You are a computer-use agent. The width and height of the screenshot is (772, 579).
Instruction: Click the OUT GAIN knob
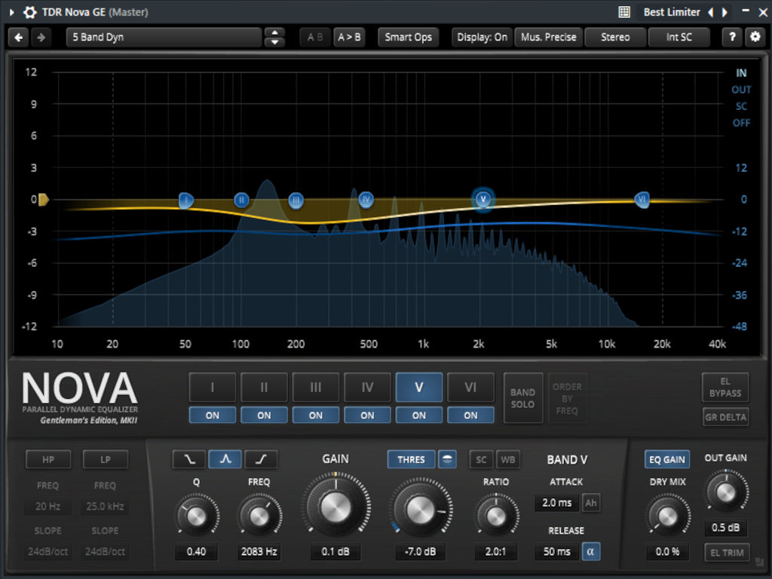726,492
